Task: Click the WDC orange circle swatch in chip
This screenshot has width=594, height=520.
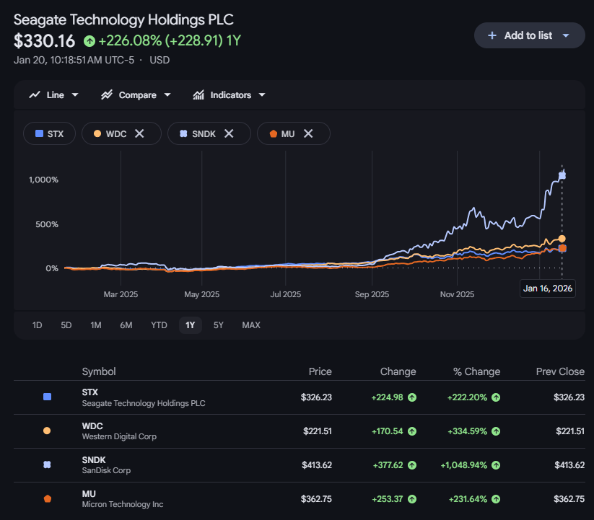Action: 97,133
